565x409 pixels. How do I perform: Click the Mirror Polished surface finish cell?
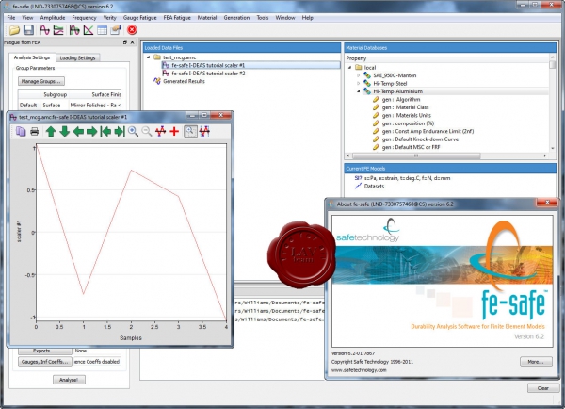tap(95, 105)
